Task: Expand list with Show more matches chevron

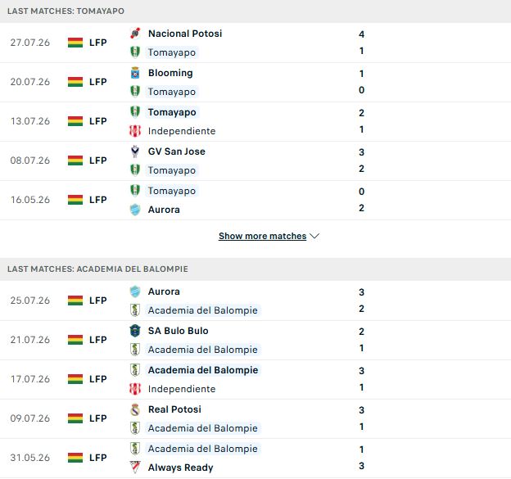Action: (x=314, y=236)
